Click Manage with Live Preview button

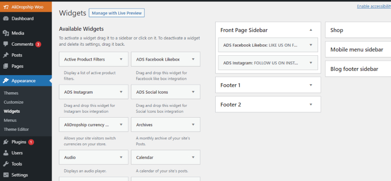coord(116,13)
